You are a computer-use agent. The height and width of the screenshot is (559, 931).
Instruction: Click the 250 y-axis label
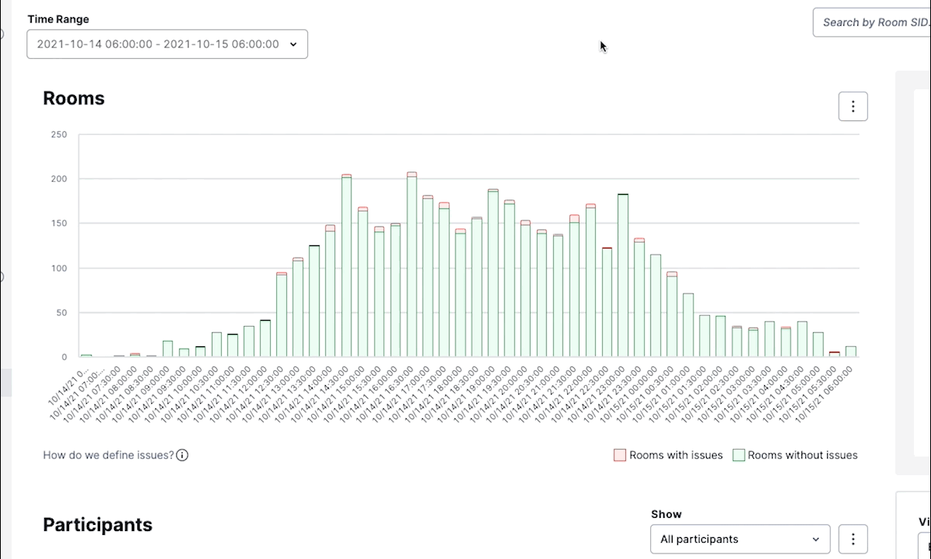point(59,134)
